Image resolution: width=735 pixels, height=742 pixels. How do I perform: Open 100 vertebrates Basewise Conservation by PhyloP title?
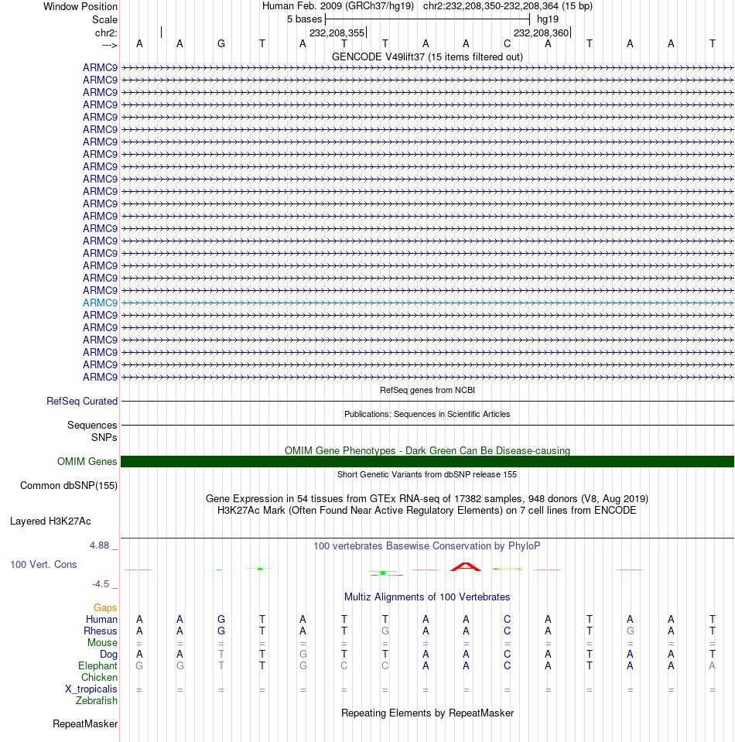pos(427,546)
